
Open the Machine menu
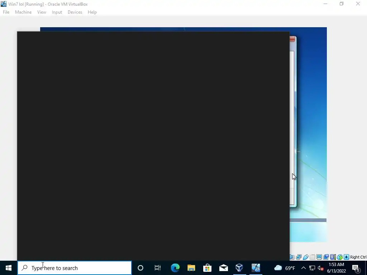coord(23,12)
